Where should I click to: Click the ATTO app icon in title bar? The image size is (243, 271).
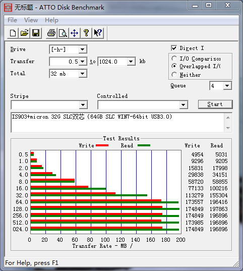[8, 7]
